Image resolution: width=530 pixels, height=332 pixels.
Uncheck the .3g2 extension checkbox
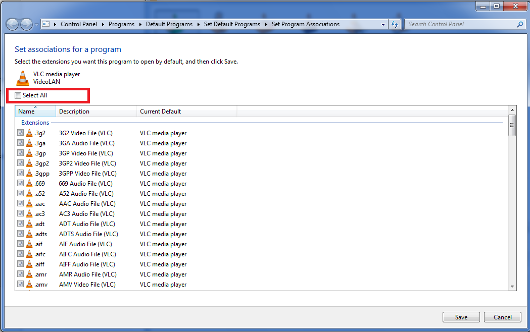pos(20,133)
